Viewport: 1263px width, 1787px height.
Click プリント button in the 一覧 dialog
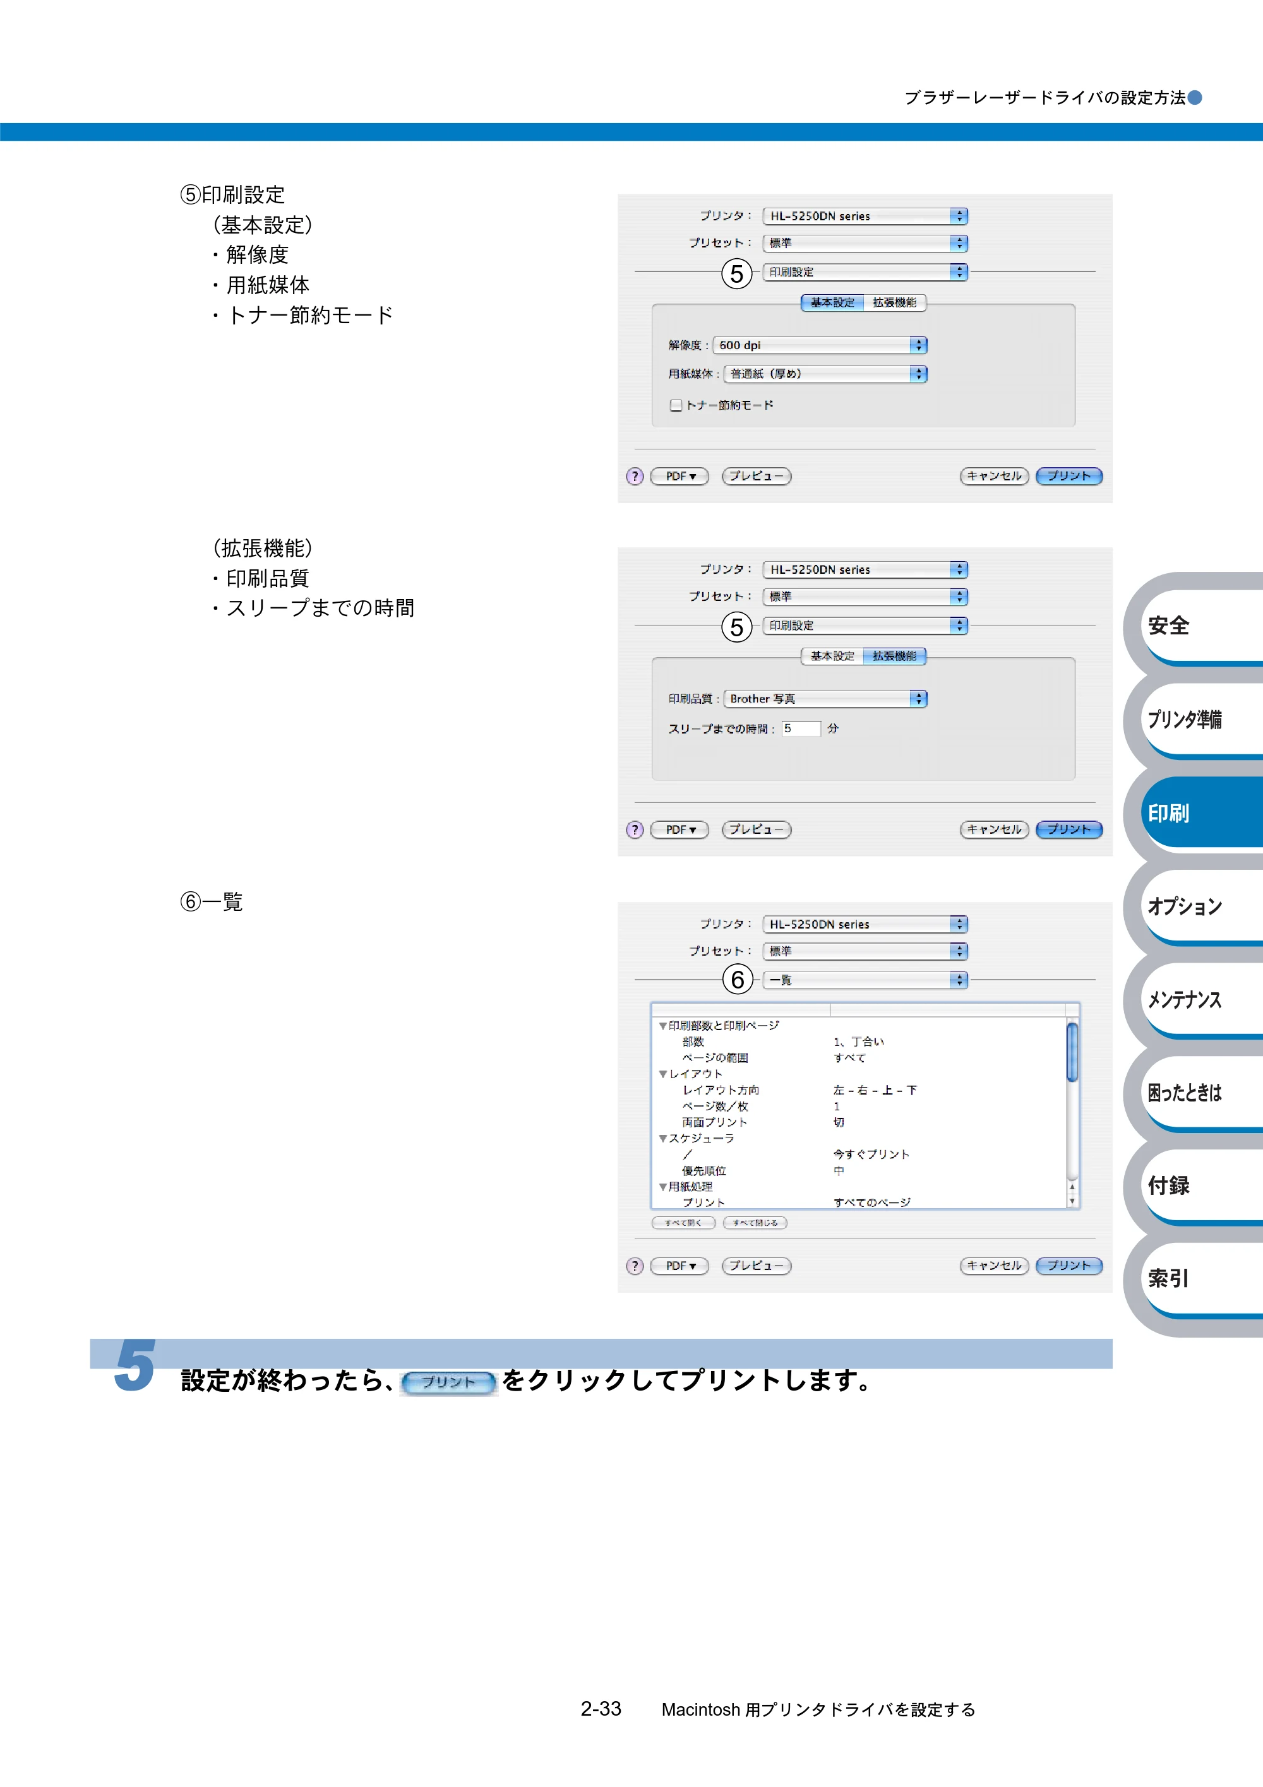[x=1069, y=1266]
